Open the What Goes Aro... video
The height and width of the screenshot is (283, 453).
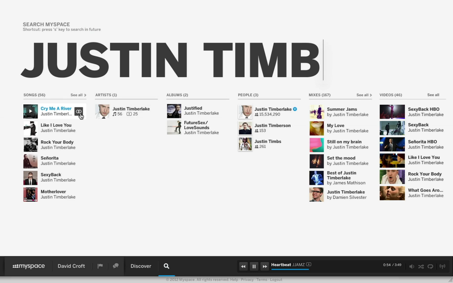tap(425, 190)
